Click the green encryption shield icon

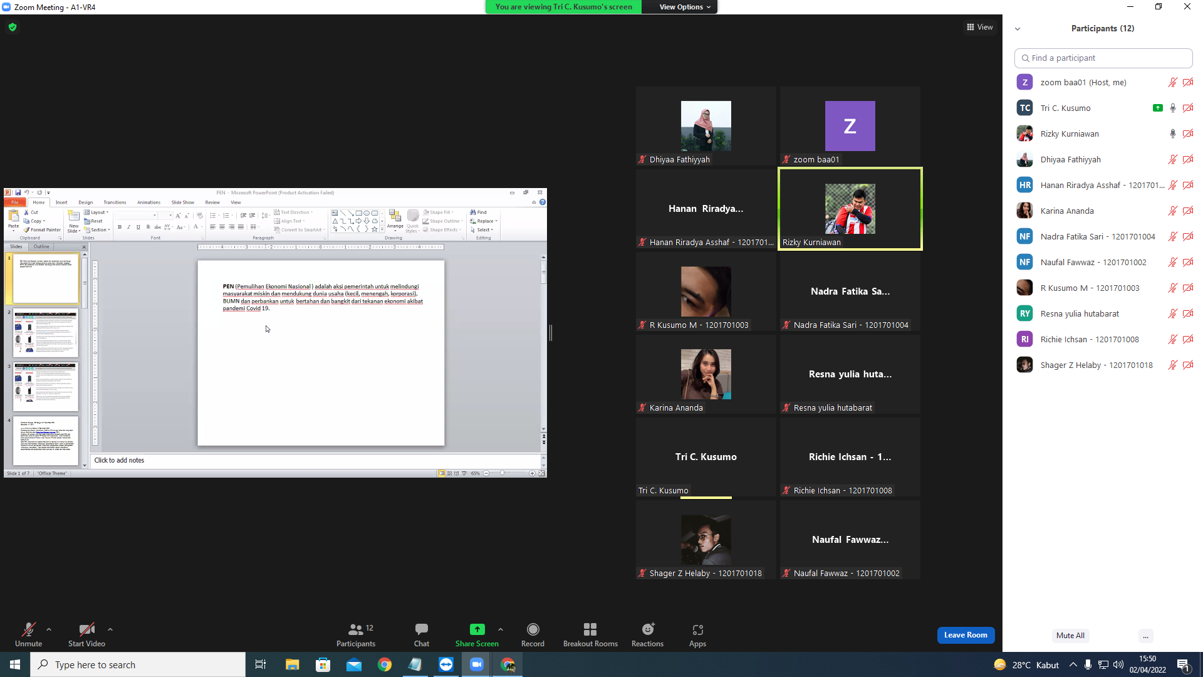[13, 27]
